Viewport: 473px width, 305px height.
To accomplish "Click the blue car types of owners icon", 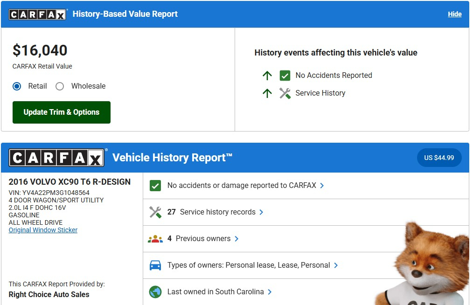I will point(155,265).
